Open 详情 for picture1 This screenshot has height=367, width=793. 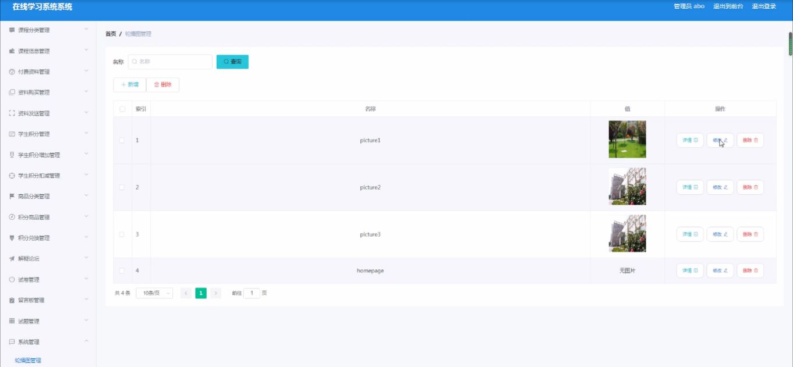click(690, 140)
